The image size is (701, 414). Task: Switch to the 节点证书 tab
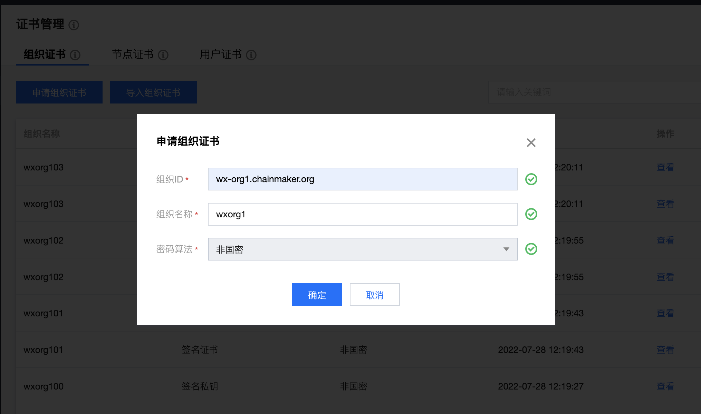[133, 55]
